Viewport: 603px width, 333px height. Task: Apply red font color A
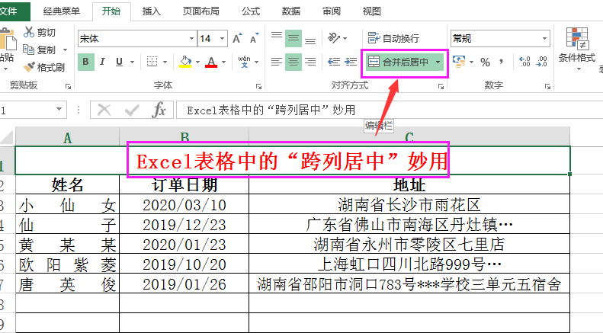coord(211,62)
